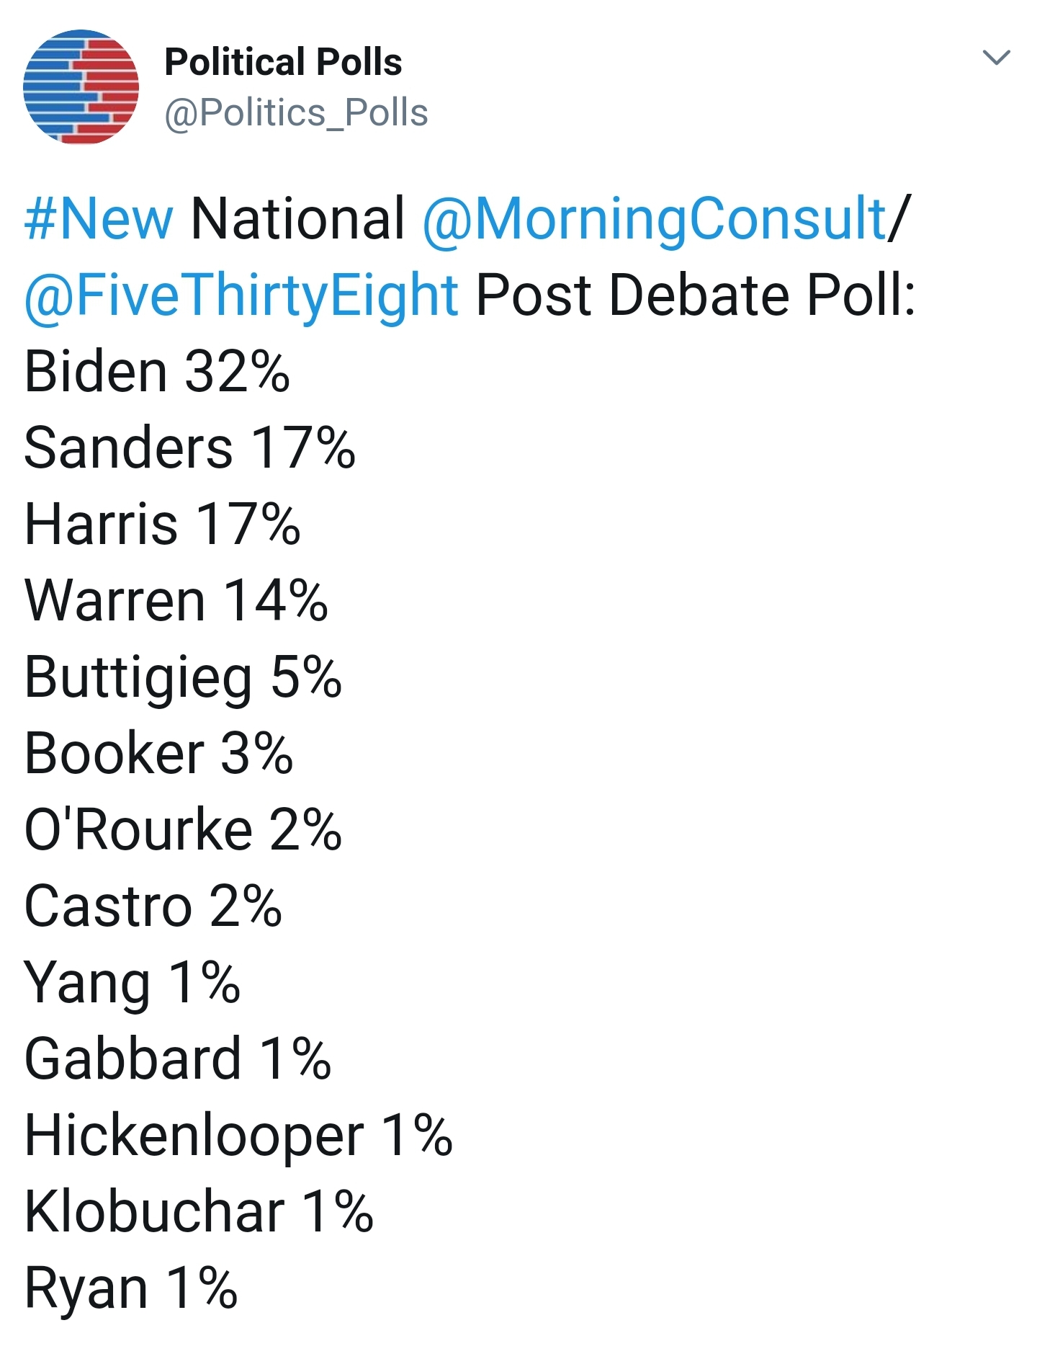The image size is (1037, 1359).
Task: Select the Harris 17% line
Action: (162, 525)
